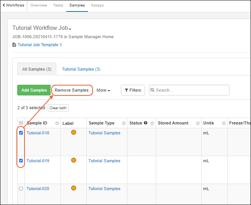Go to the Assays tab
This screenshot has height=205, width=251.
point(97,5)
